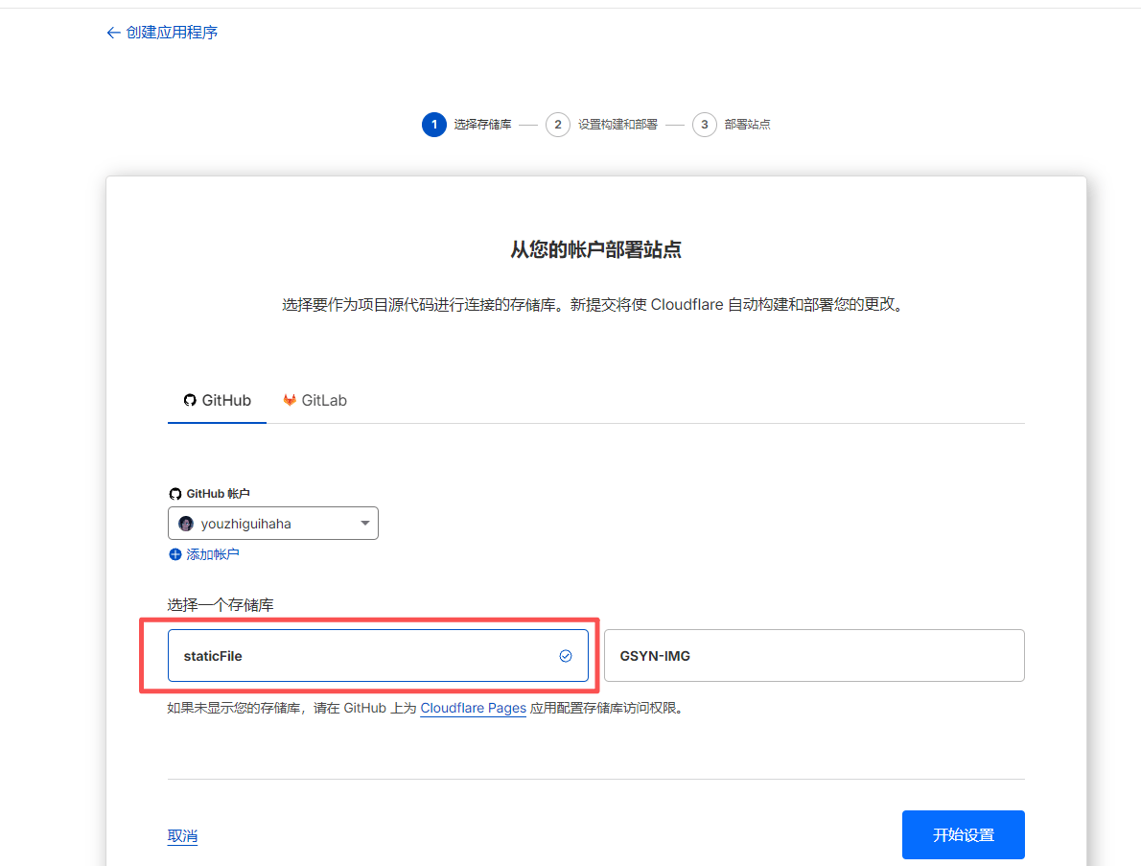Screen dimensions: 1141x866
Task: Open the Cloudflare Pages link
Action: (473, 708)
